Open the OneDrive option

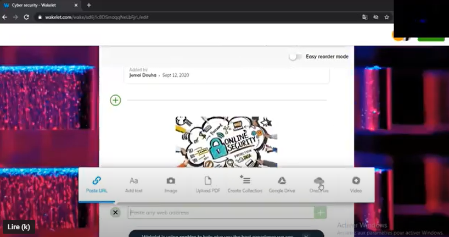(x=319, y=185)
